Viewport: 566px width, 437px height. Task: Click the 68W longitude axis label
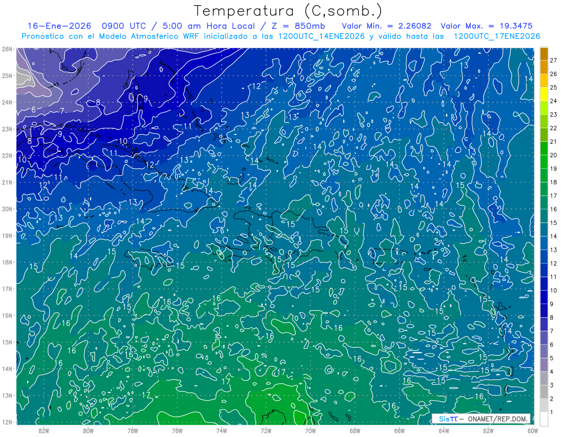355,430
